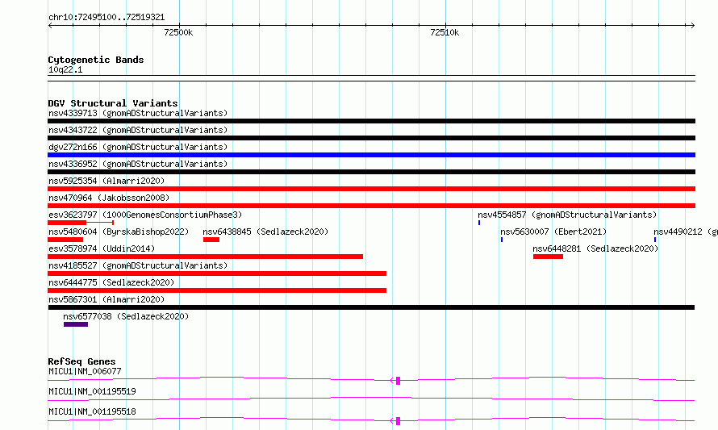Click the small red nsv6438845 bar
The height and width of the screenshot is (430, 718).
tap(211, 240)
